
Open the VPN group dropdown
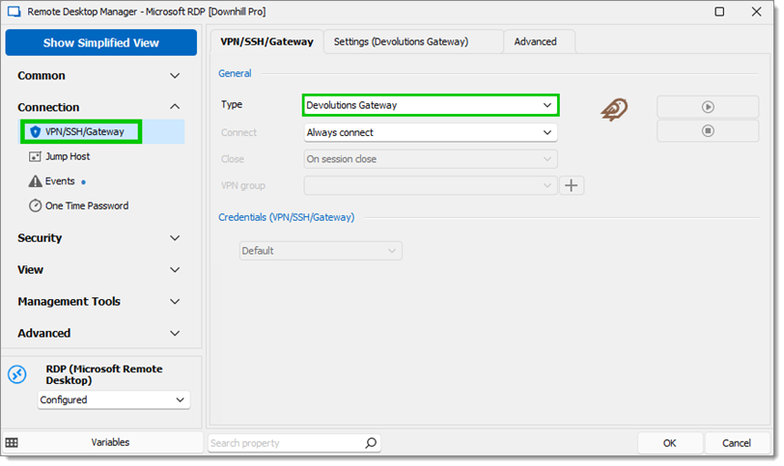click(431, 185)
